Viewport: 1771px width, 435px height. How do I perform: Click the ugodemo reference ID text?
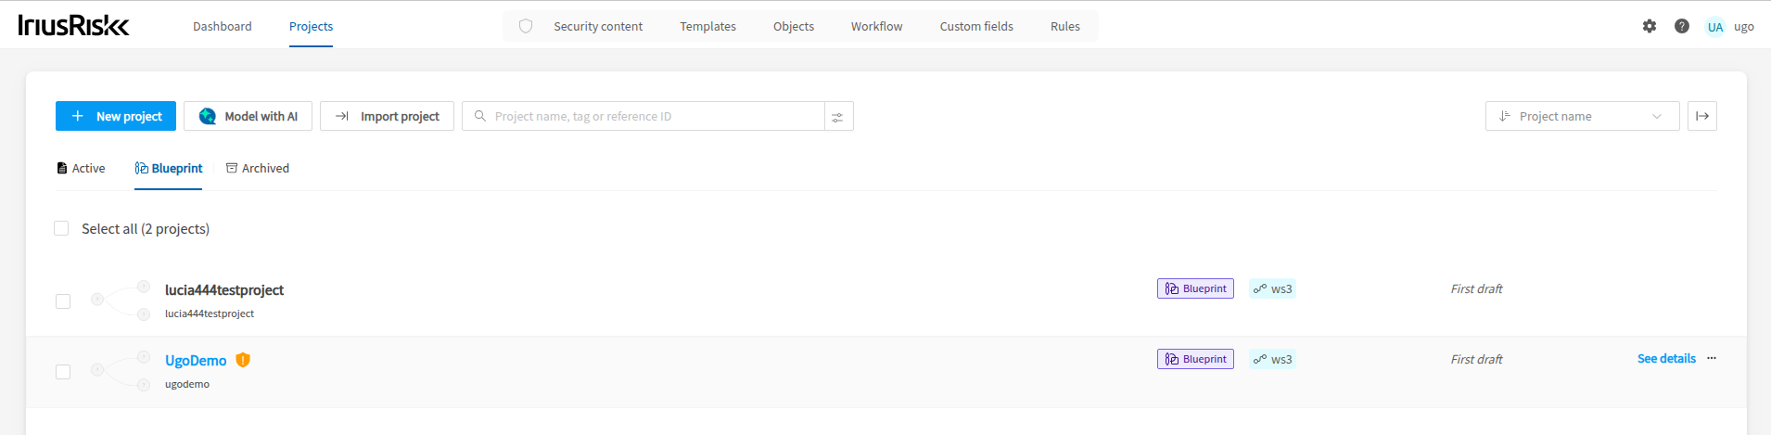187,384
